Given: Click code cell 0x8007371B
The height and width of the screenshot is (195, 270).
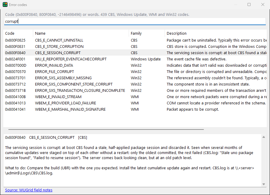Looking at the screenshot, I should pos(15,91).
